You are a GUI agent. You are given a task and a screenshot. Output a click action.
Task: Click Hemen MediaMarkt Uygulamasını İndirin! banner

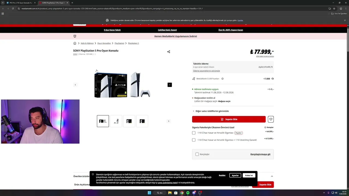(176, 36)
